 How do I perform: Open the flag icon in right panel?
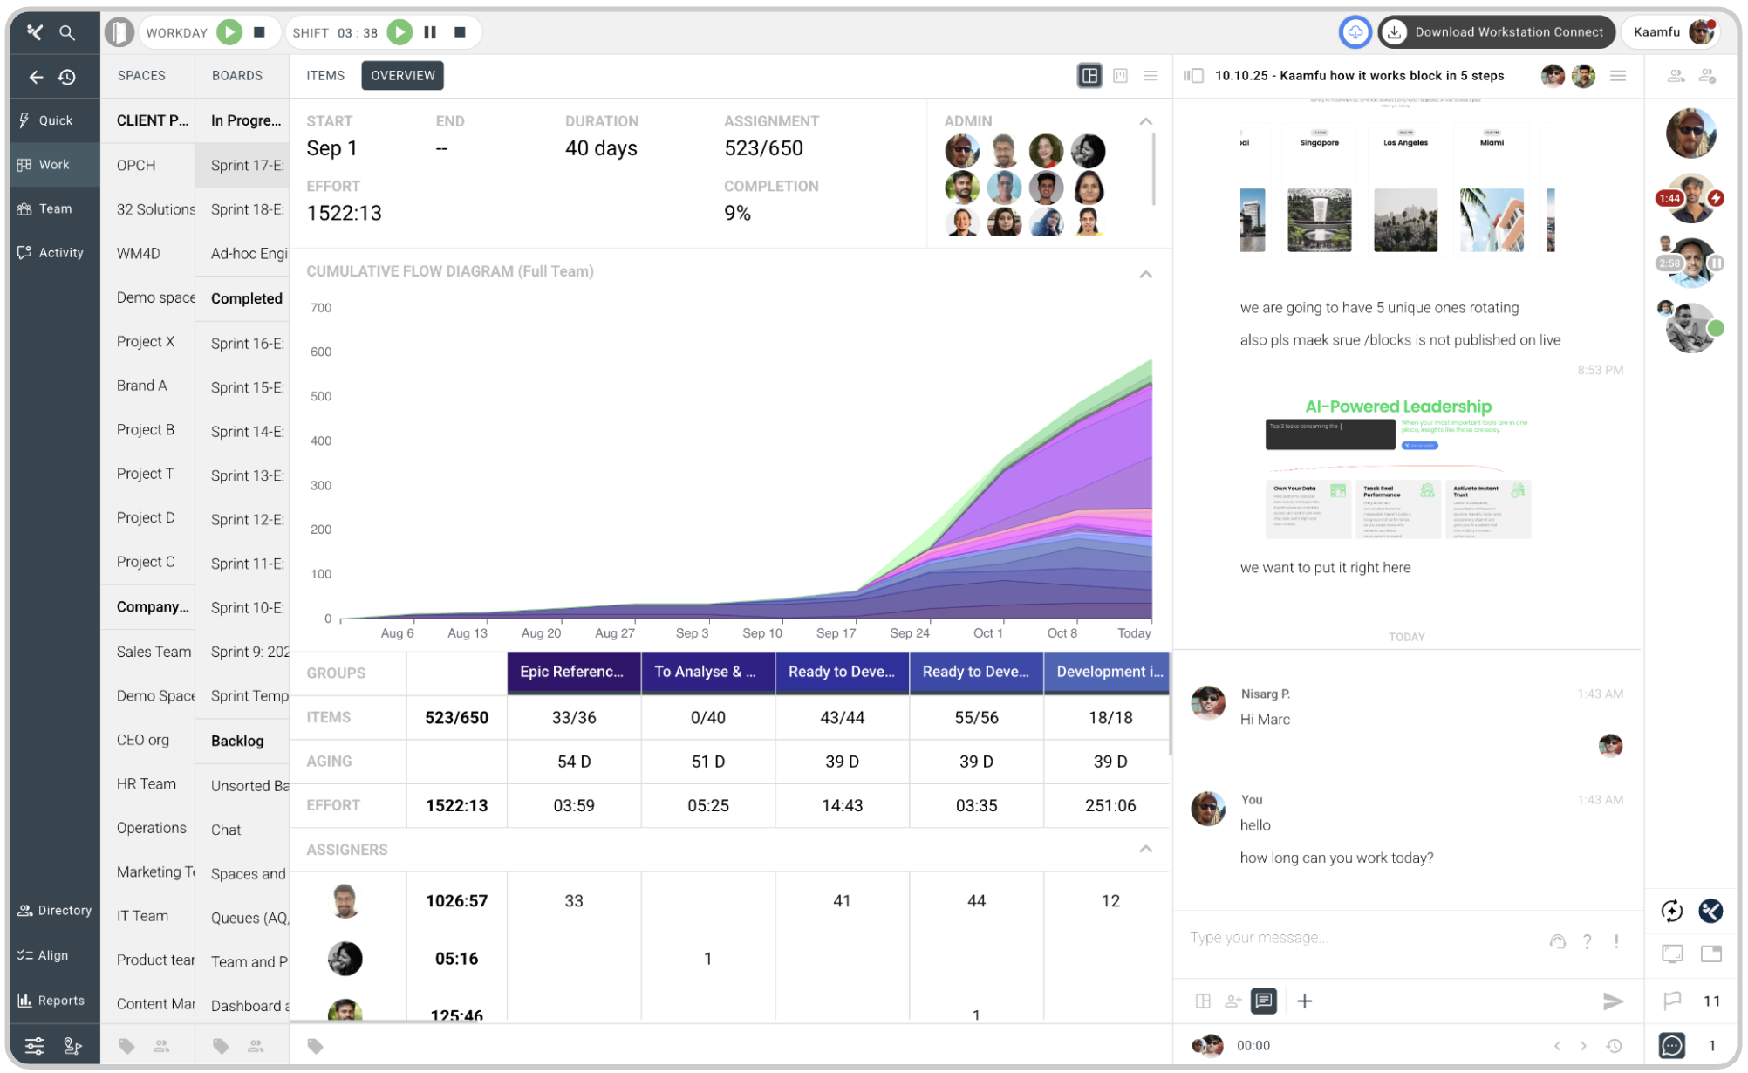click(1671, 1001)
